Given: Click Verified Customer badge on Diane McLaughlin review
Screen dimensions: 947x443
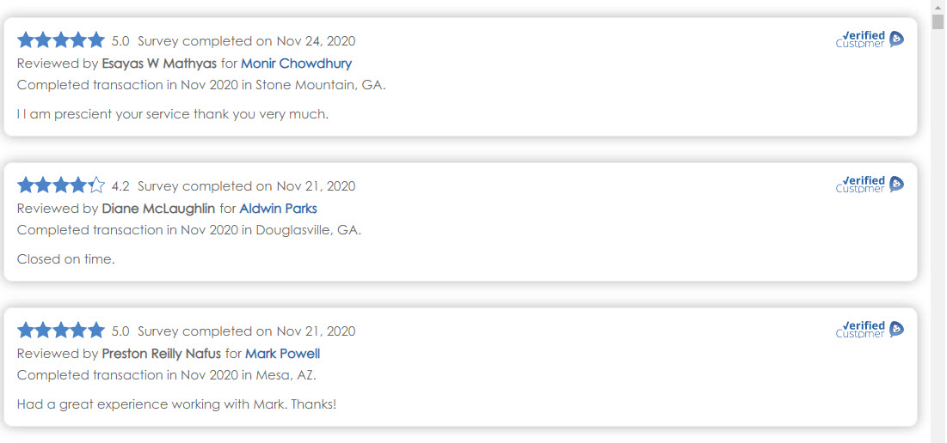Looking at the screenshot, I should tap(870, 184).
